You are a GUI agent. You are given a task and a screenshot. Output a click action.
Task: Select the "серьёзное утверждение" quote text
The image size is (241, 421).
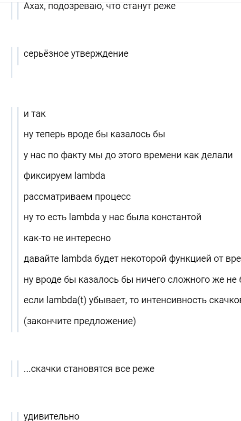[x=76, y=54]
